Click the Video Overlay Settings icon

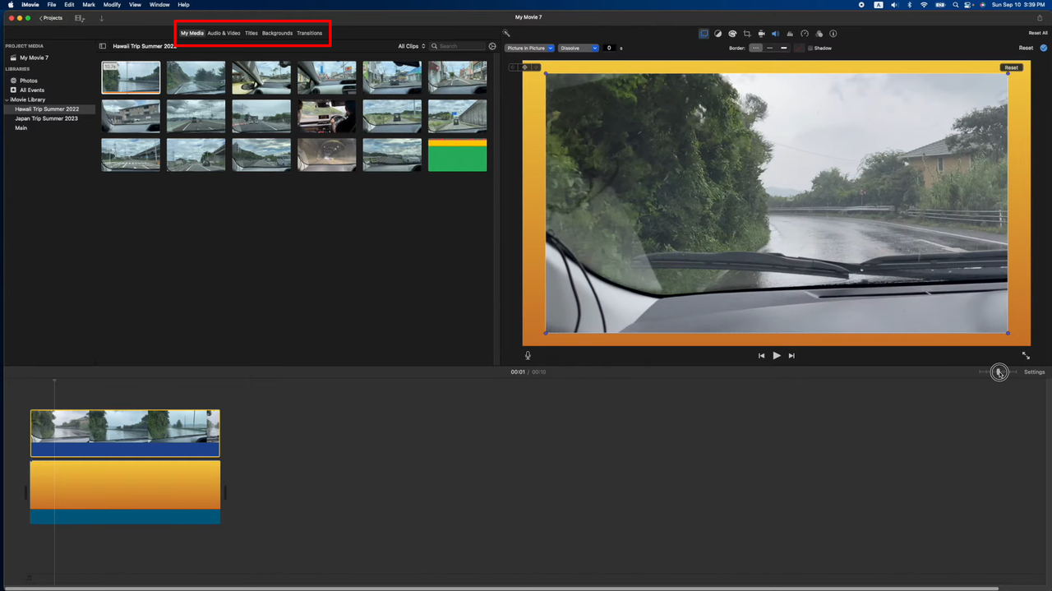coord(704,34)
